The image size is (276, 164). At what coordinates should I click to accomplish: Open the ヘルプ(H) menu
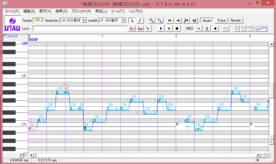[x=135, y=11]
